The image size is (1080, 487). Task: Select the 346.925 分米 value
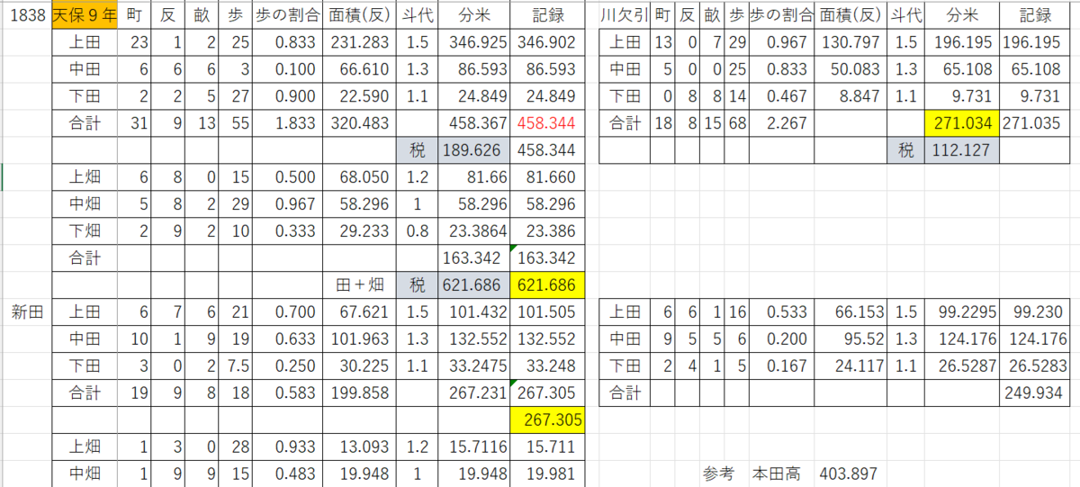click(x=474, y=41)
